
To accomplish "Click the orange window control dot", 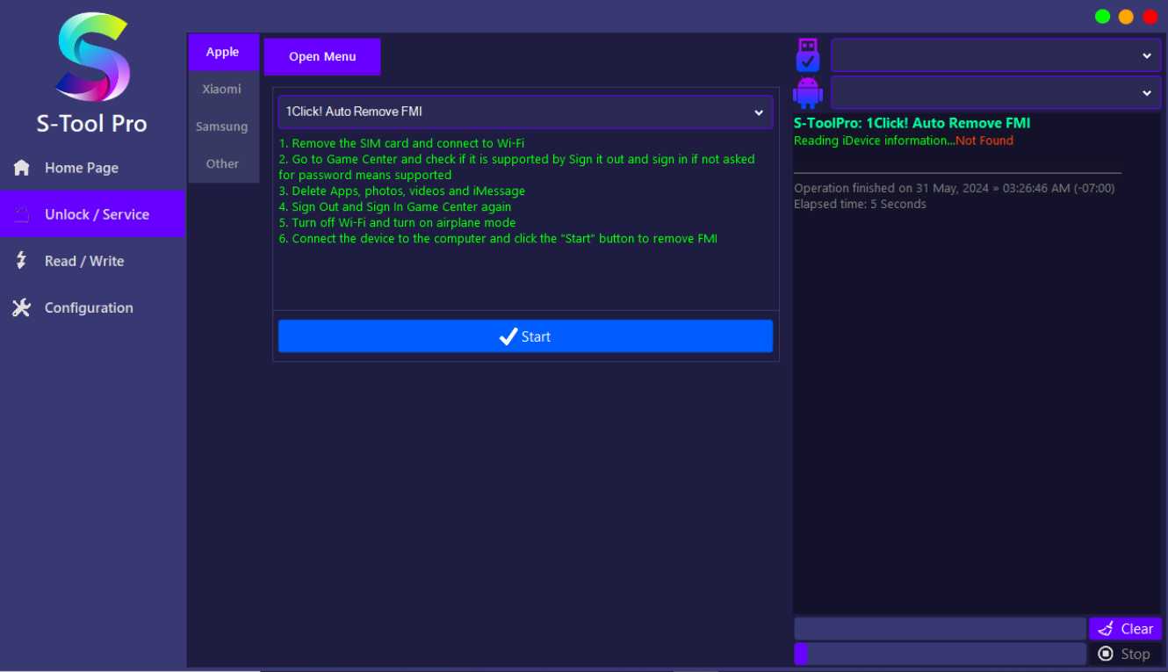I will (1126, 17).
